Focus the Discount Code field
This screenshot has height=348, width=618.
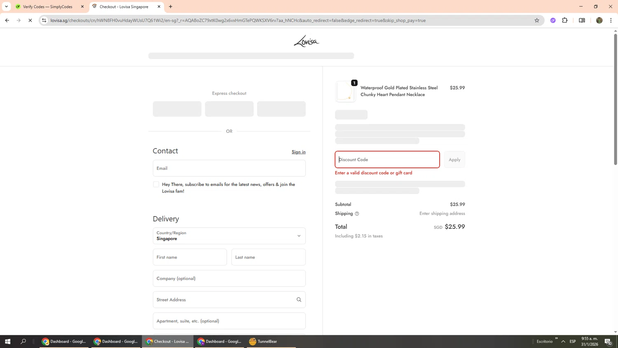click(x=387, y=160)
